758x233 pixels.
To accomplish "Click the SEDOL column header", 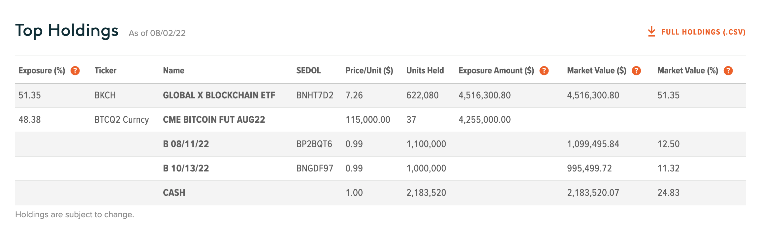I will (308, 71).
